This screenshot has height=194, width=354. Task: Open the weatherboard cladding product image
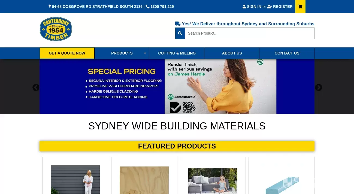[x=75, y=180]
